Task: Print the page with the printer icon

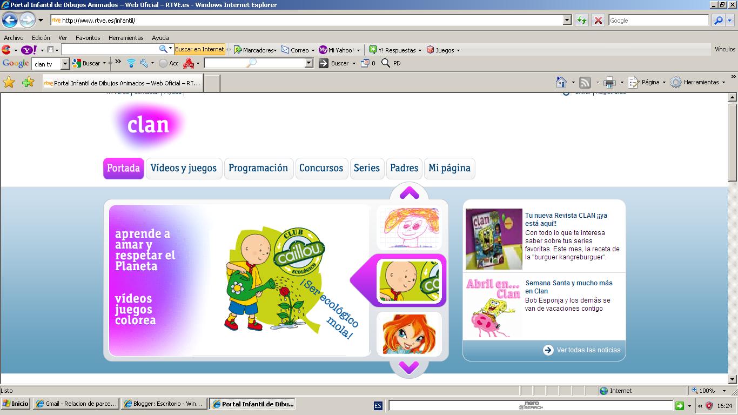Action: (609, 82)
